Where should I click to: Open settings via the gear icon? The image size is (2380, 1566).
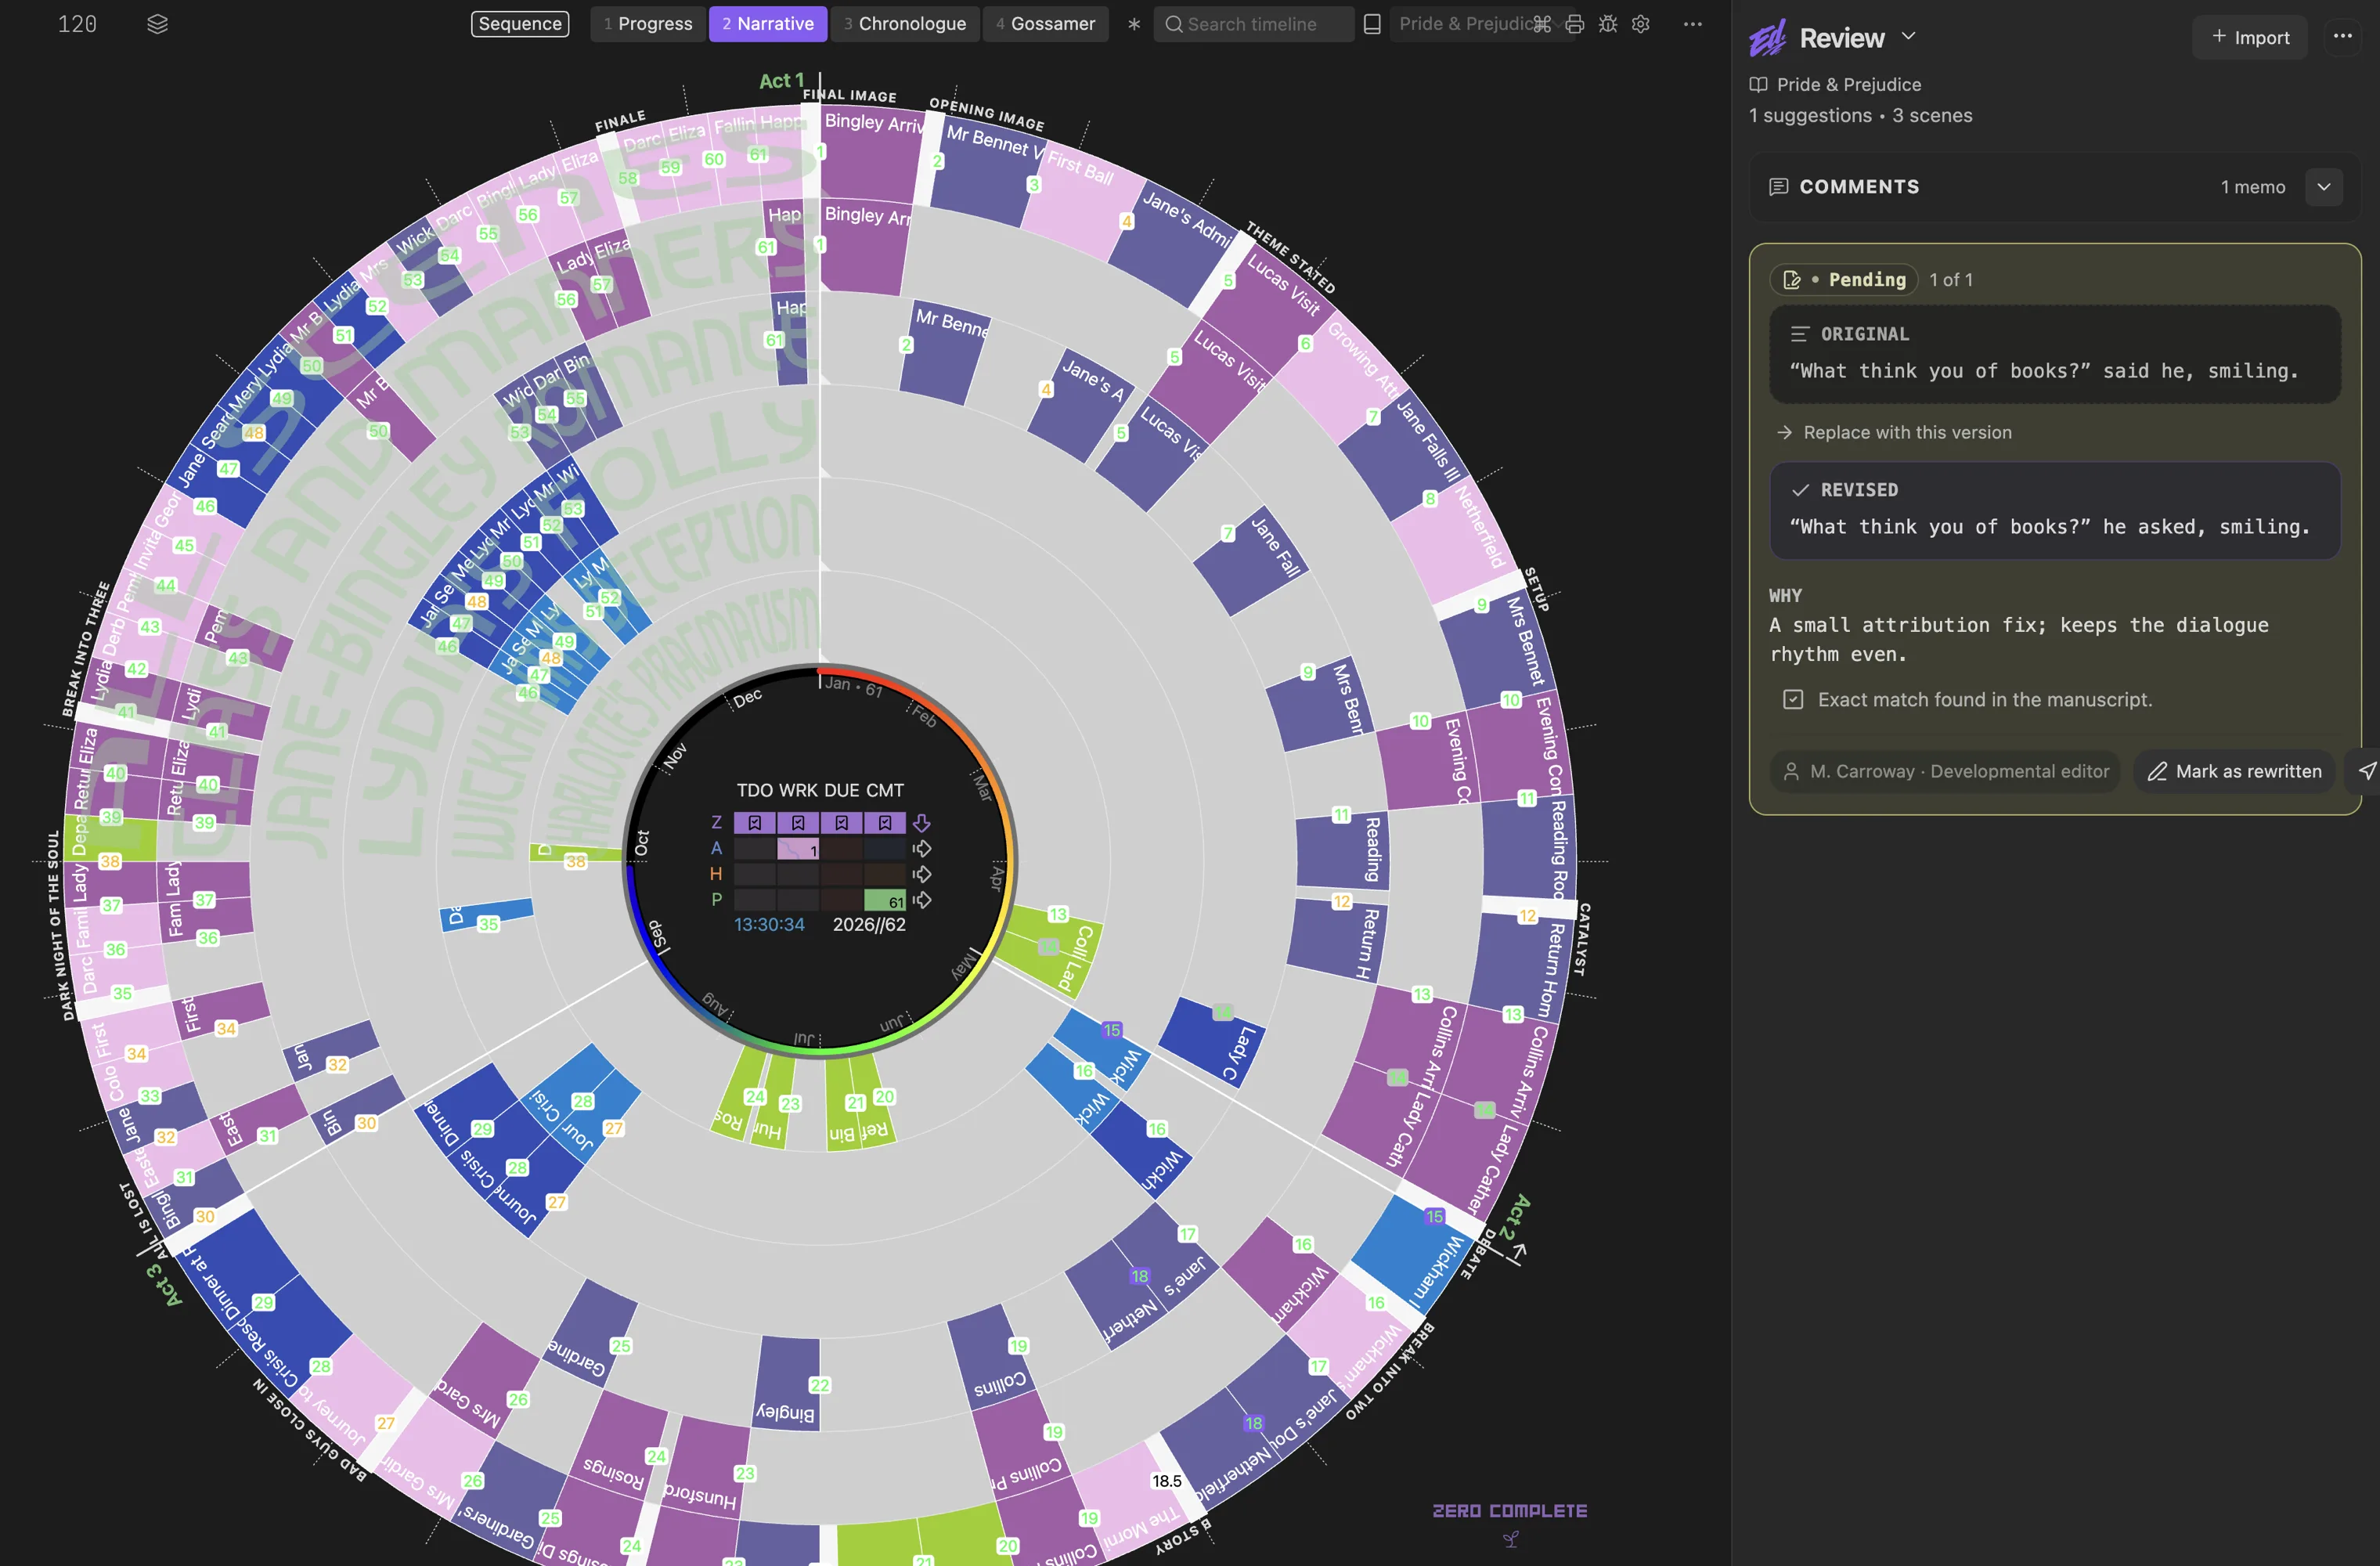[x=1640, y=24]
